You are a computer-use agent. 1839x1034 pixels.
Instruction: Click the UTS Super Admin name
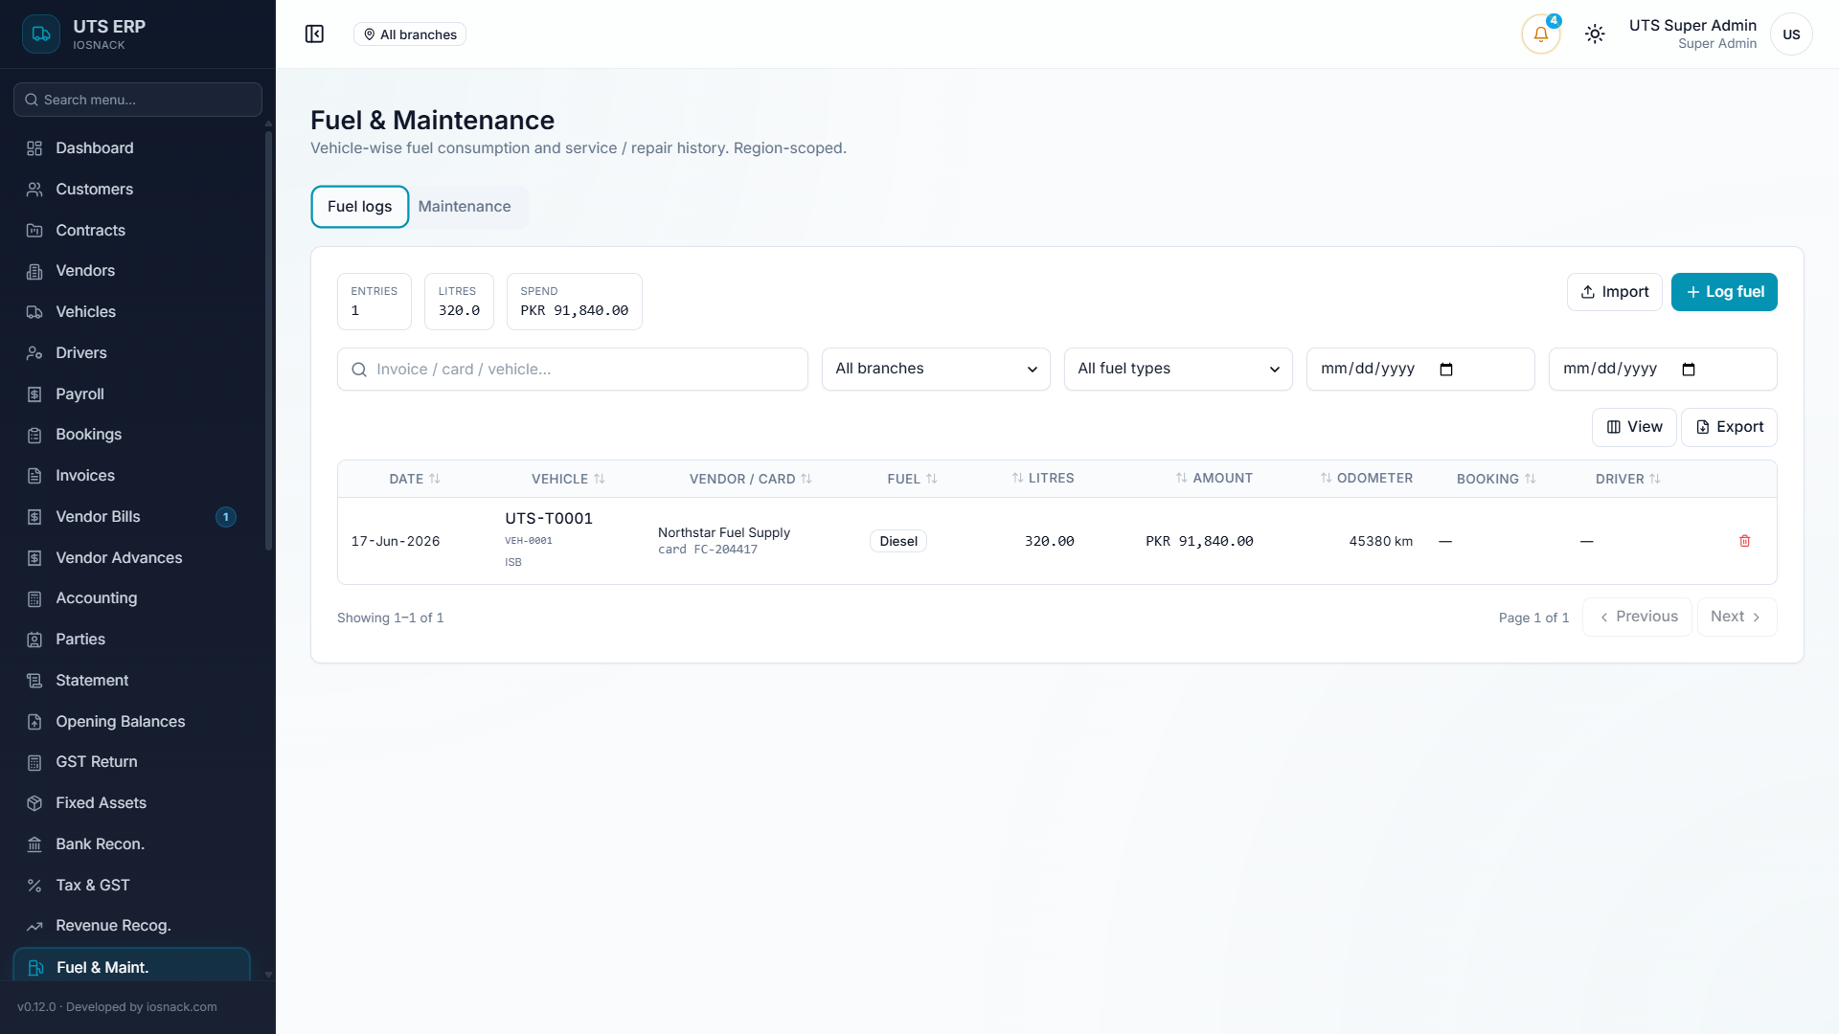pos(1692,26)
